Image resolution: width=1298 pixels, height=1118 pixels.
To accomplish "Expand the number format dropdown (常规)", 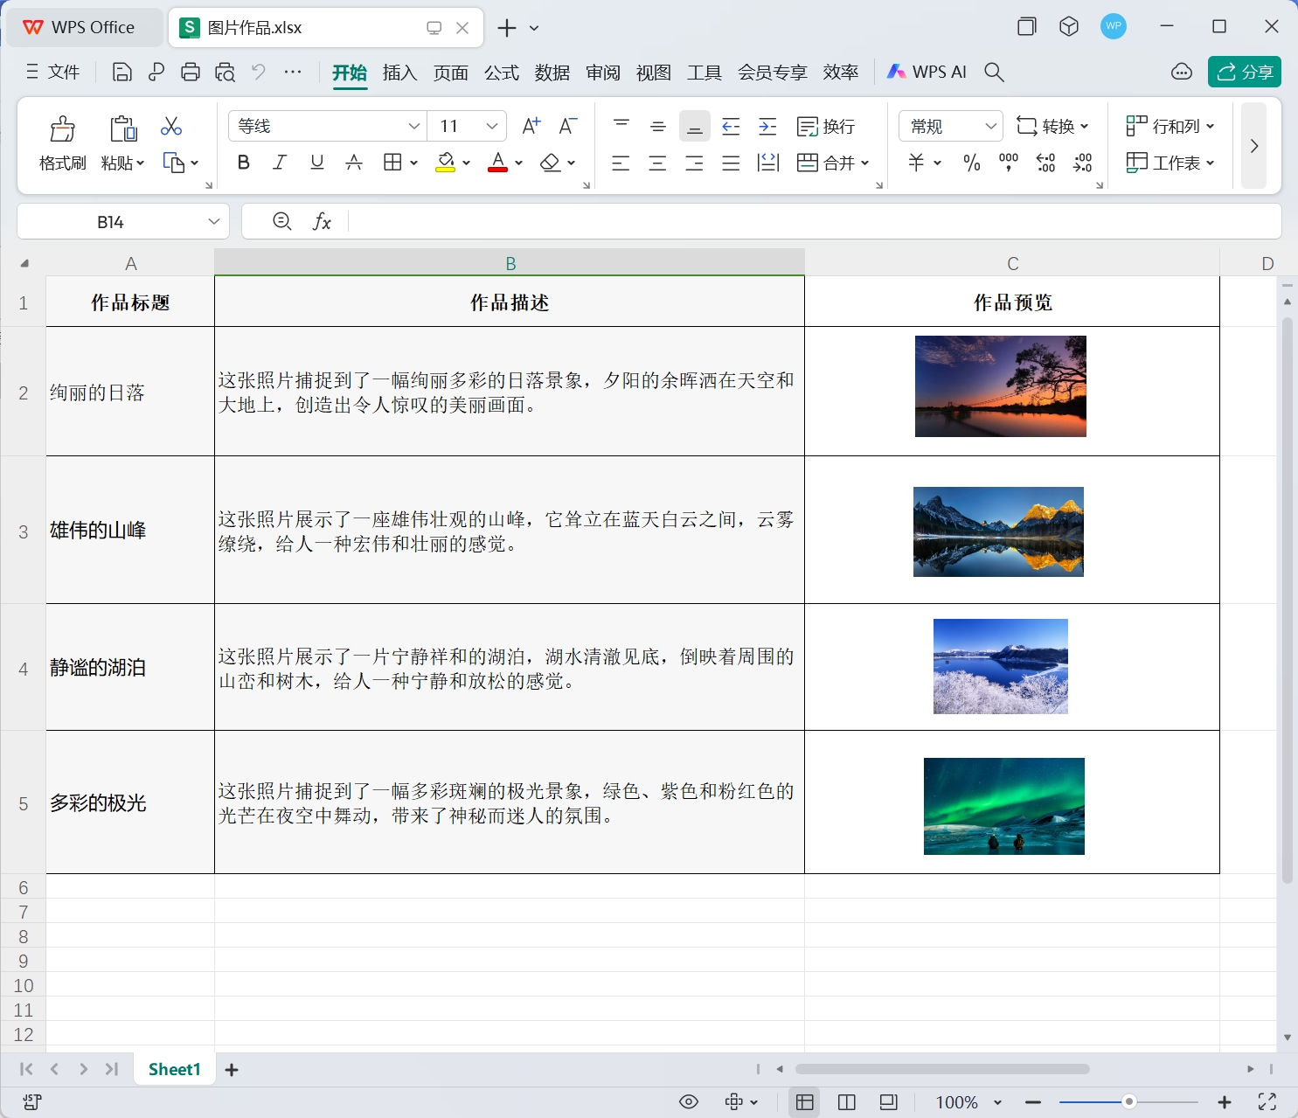I will 990,127.
